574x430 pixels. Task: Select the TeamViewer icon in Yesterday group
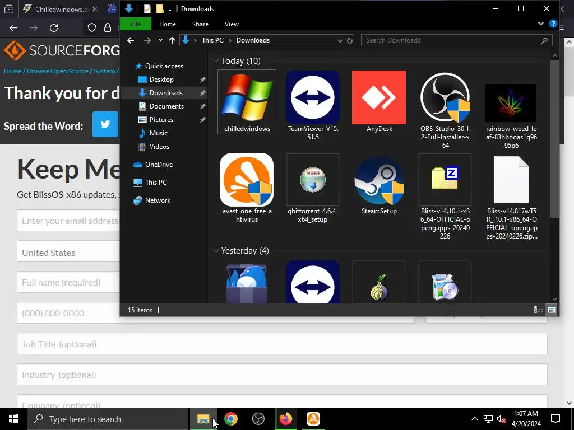[x=313, y=282]
